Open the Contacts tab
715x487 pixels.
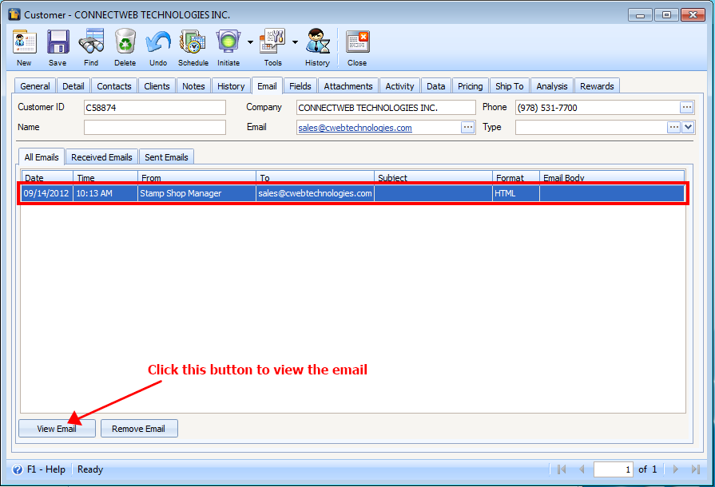[x=114, y=86]
